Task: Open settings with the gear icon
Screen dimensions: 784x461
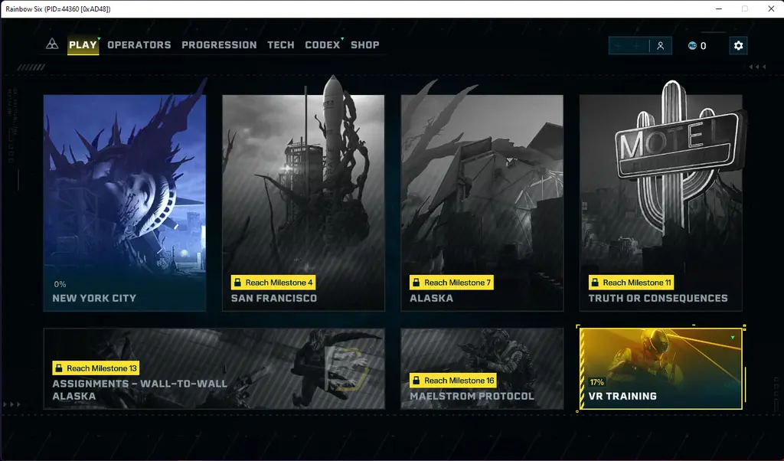Action: click(738, 46)
